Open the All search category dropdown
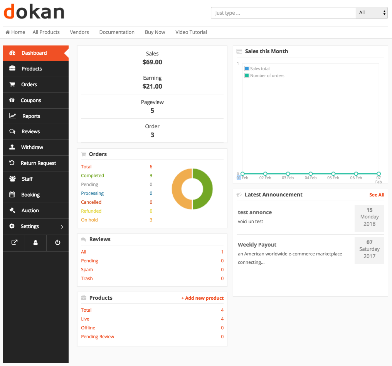The width and height of the screenshot is (392, 366). [372, 13]
